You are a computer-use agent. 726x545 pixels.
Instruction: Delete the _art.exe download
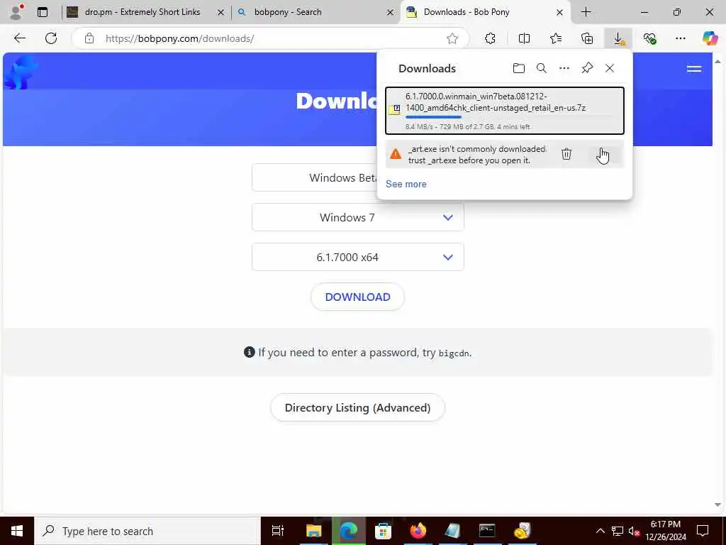[566, 154]
